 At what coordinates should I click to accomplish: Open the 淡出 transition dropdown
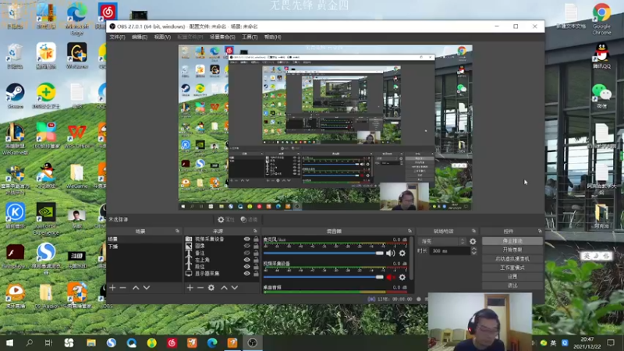(x=442, y=241)
